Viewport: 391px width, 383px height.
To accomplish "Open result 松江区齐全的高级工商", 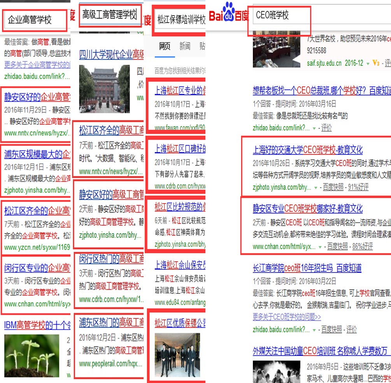I will [111, 130].
